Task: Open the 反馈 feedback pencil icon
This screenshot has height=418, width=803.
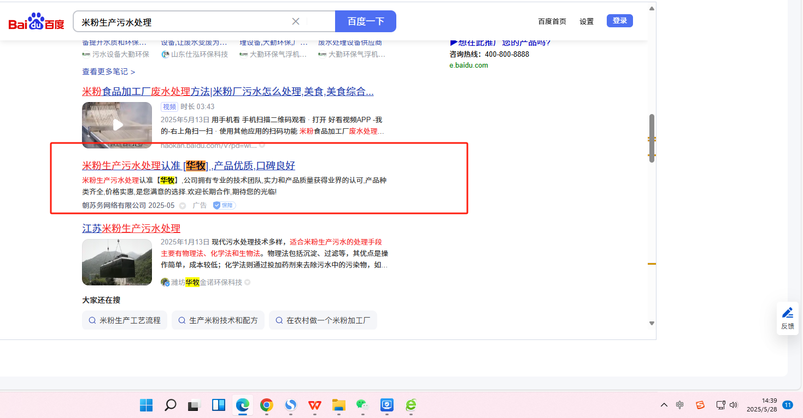Action: (x=787, y=313)
